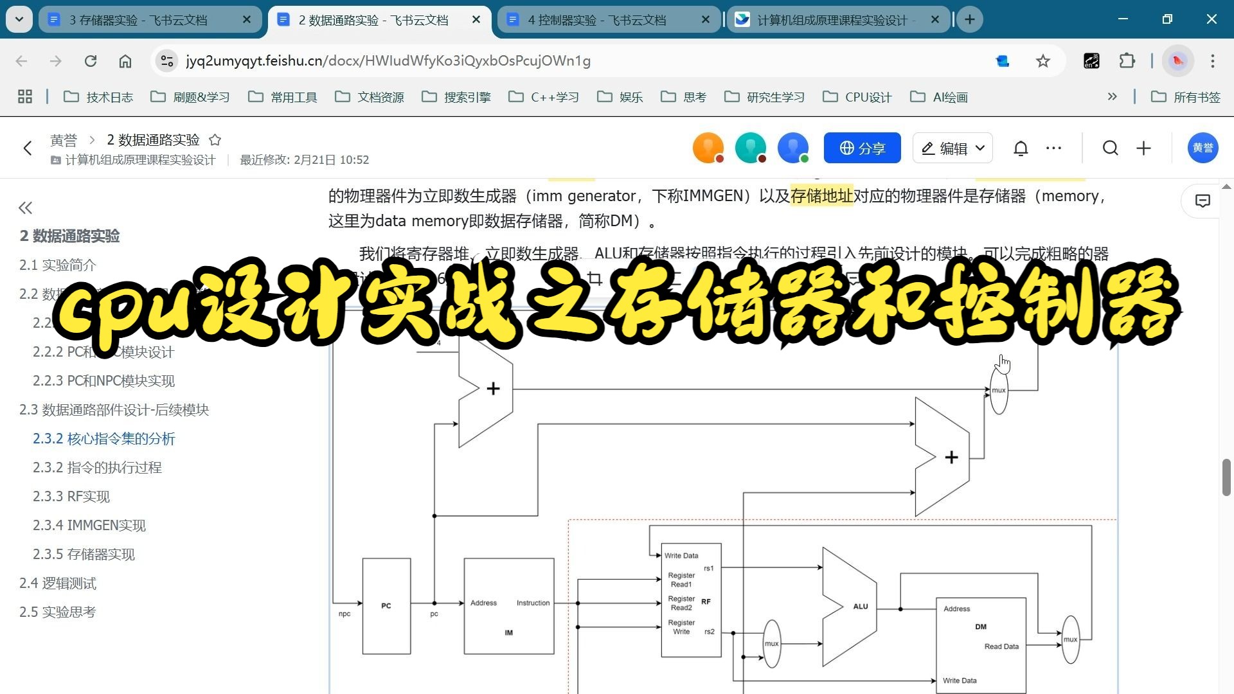Expand the hidden bookmarks overflow chevron

tap(1112, 96)
